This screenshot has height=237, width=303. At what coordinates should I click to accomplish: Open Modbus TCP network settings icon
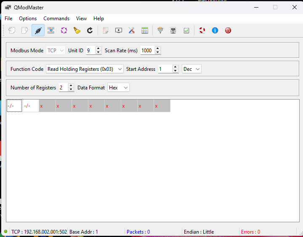173,30
